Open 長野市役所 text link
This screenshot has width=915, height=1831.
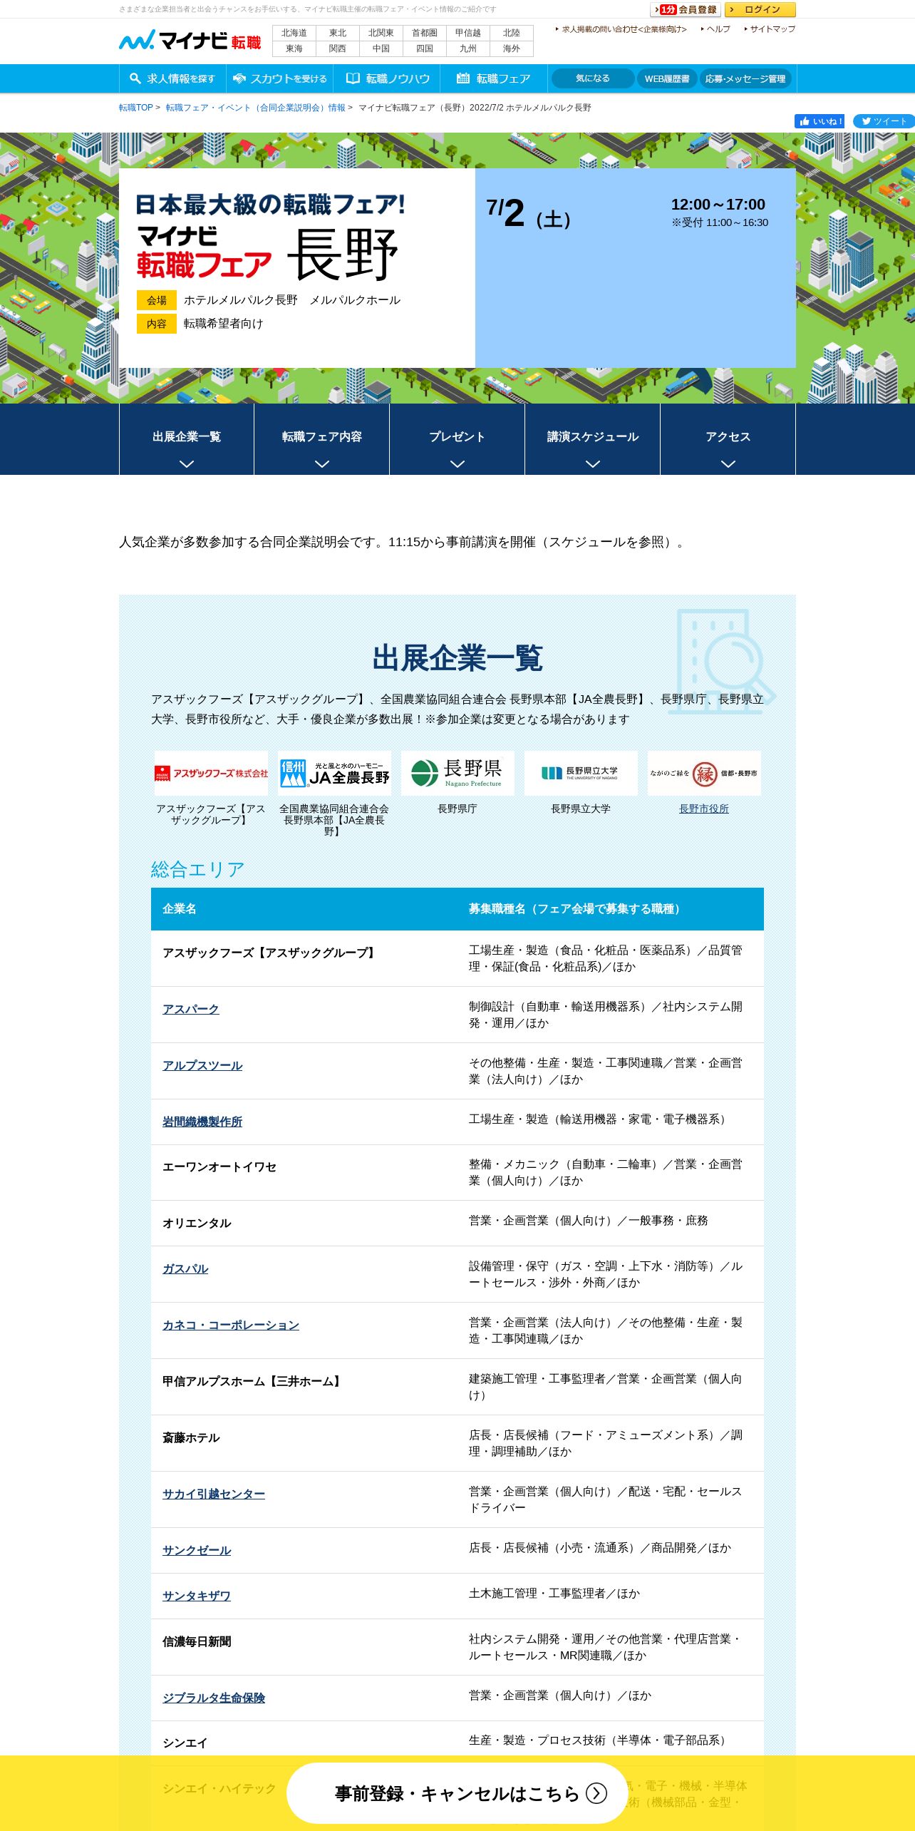coord(704,809)
